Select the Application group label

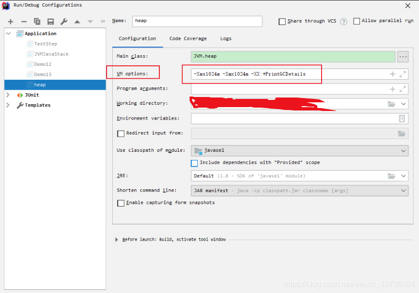click(41, 34)
